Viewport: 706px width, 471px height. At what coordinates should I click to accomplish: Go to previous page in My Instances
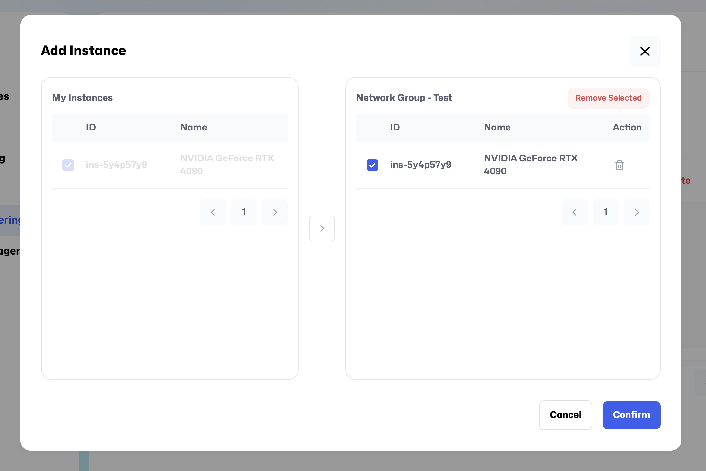click(x=213, y=212)
